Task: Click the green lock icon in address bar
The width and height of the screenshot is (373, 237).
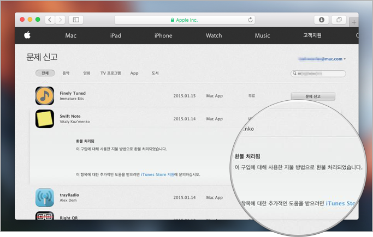Action: (x=173, y=20)
